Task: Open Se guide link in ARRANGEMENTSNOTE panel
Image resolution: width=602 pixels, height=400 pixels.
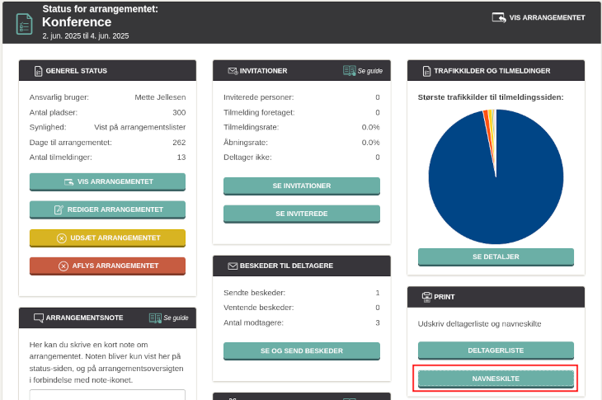Action: 176,318
